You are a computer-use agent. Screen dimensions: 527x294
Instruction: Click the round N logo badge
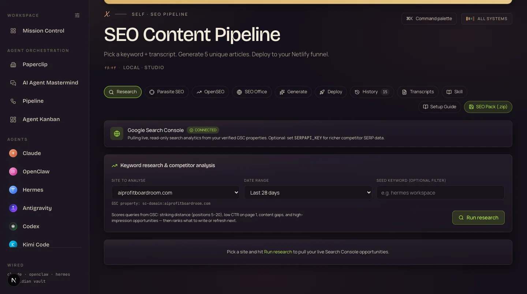[x=14, y=280]
